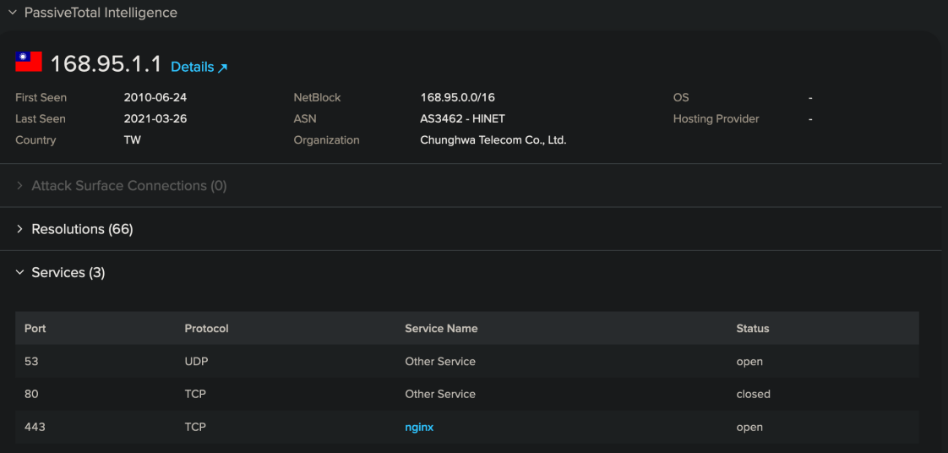Viewport: 948px width, 453px height.
Task: Click the Protocol column header
Action: pos(206,328)
